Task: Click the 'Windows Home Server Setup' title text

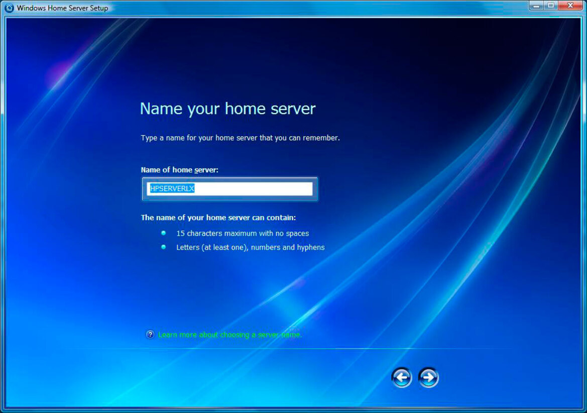Action: tap(63, 8)
